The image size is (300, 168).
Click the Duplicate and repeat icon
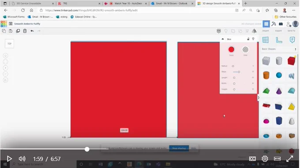click(x=18, y=31)
